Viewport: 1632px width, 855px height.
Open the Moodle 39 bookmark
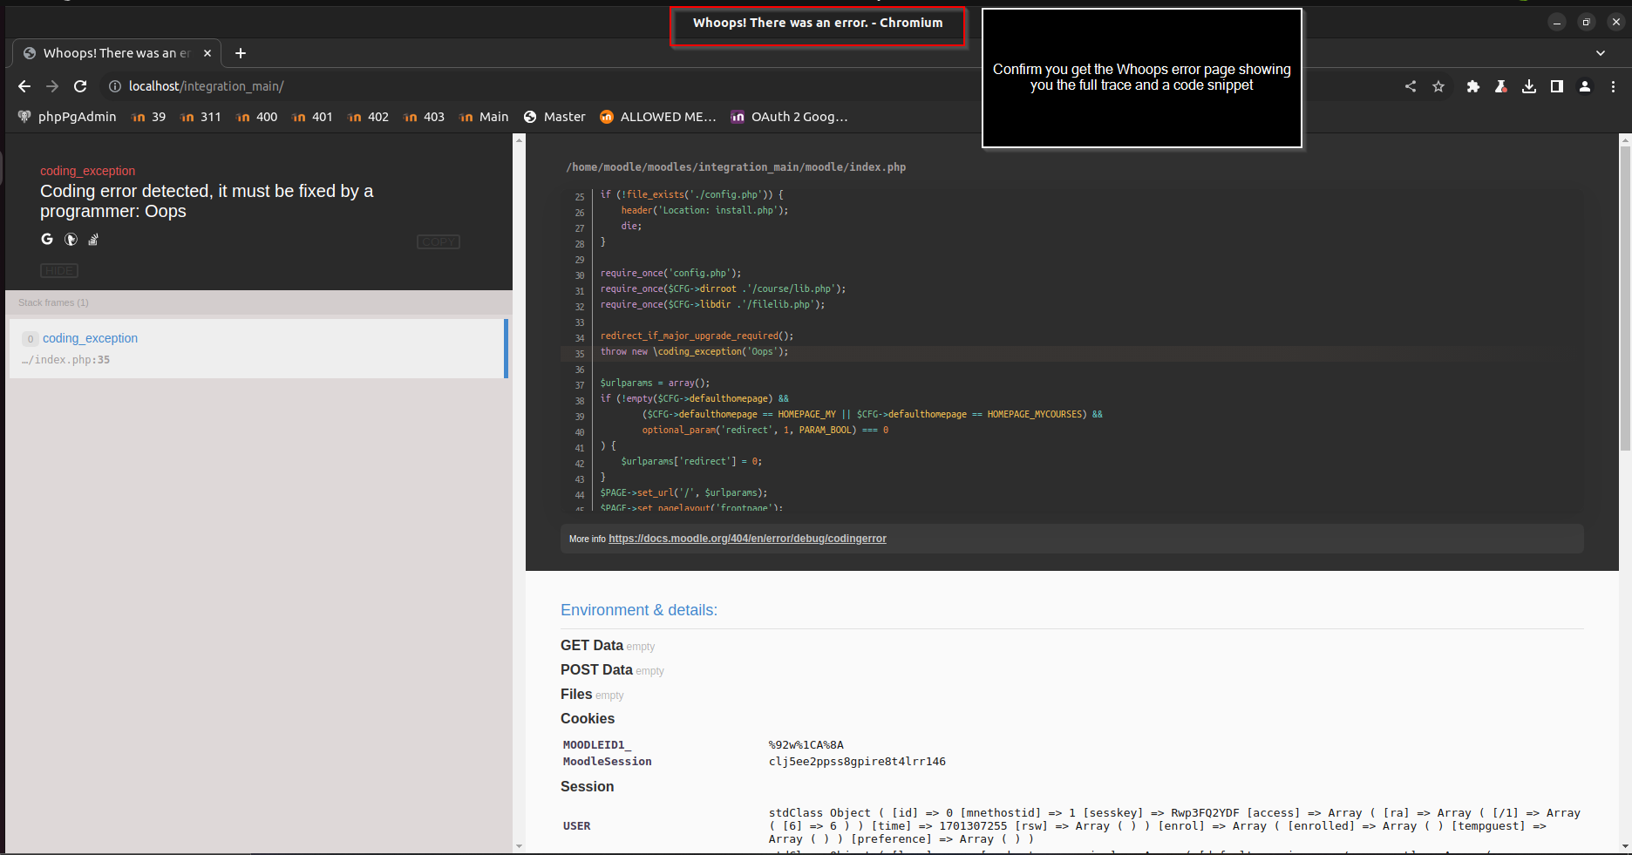coord(148,117)
